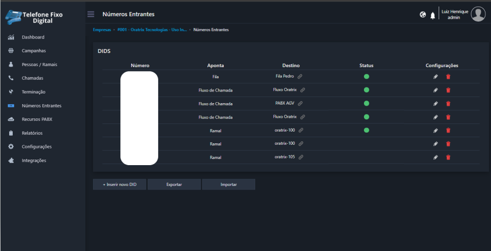Delete the Fila Pedro row with trash icon
Screen dimensions: 491x251
tap(448, 77)
